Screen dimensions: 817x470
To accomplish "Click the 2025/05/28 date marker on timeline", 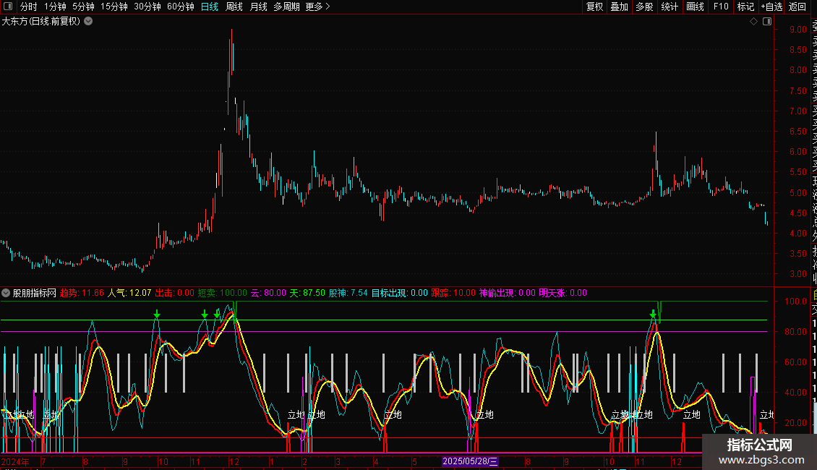I will pos(470,461).
